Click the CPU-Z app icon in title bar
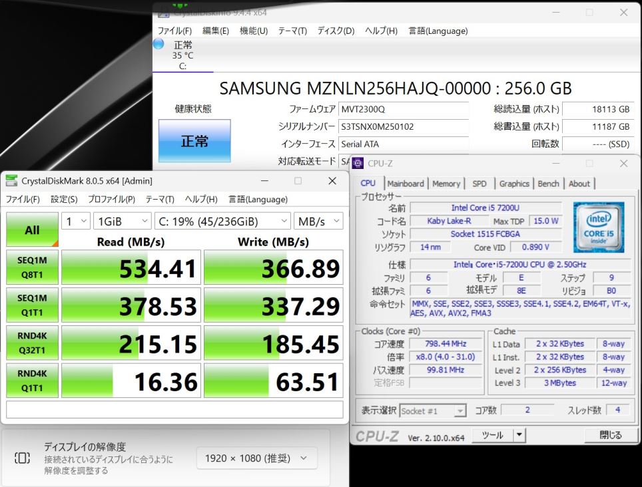642x487 pixels. point(358,163)
